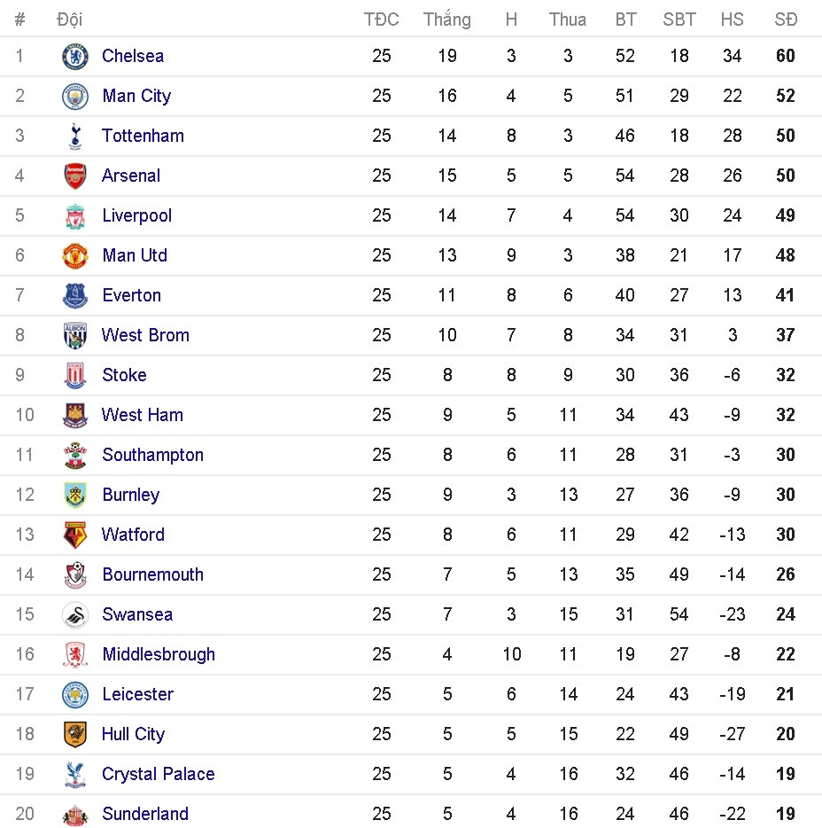Image resolution: width=822 pixels, height=828 pixels.
Task: Open the Hull City team link
Action: pyautogui.click(x=133, y=734)
